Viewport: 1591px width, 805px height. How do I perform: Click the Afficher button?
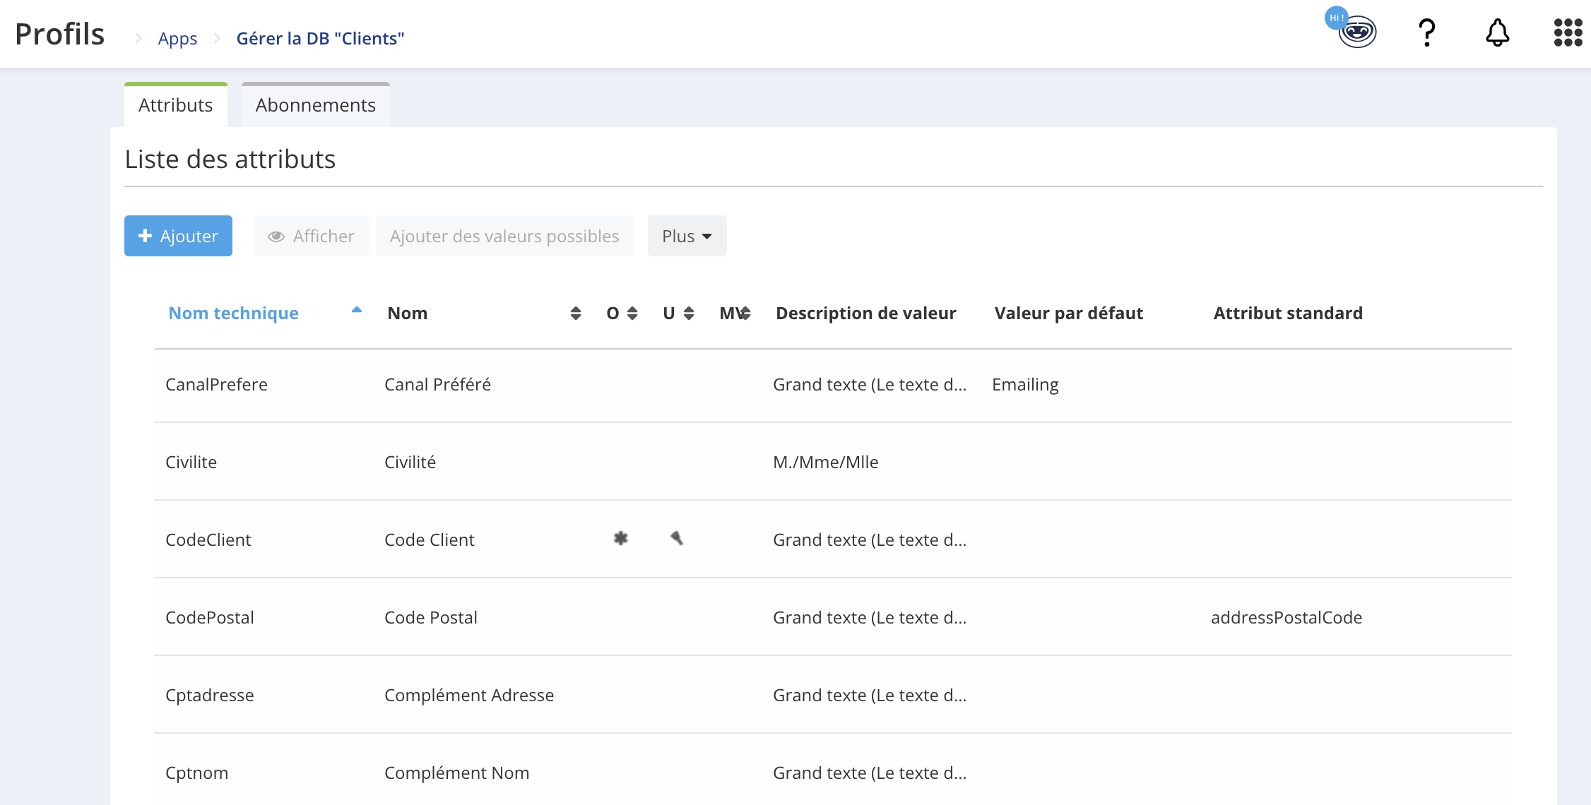point(311,236)
